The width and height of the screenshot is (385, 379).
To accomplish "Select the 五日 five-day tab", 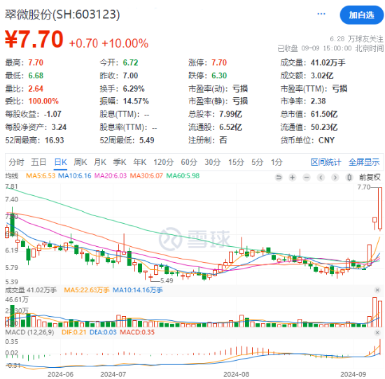I will 38,162.
